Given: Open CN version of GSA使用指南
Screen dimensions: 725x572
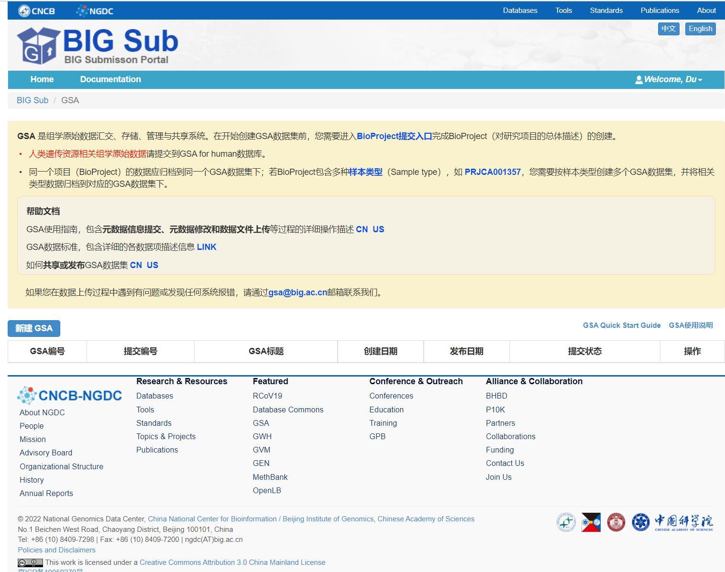Looking at the screenshot, I should pyautogui.click(x=362, y=229).
